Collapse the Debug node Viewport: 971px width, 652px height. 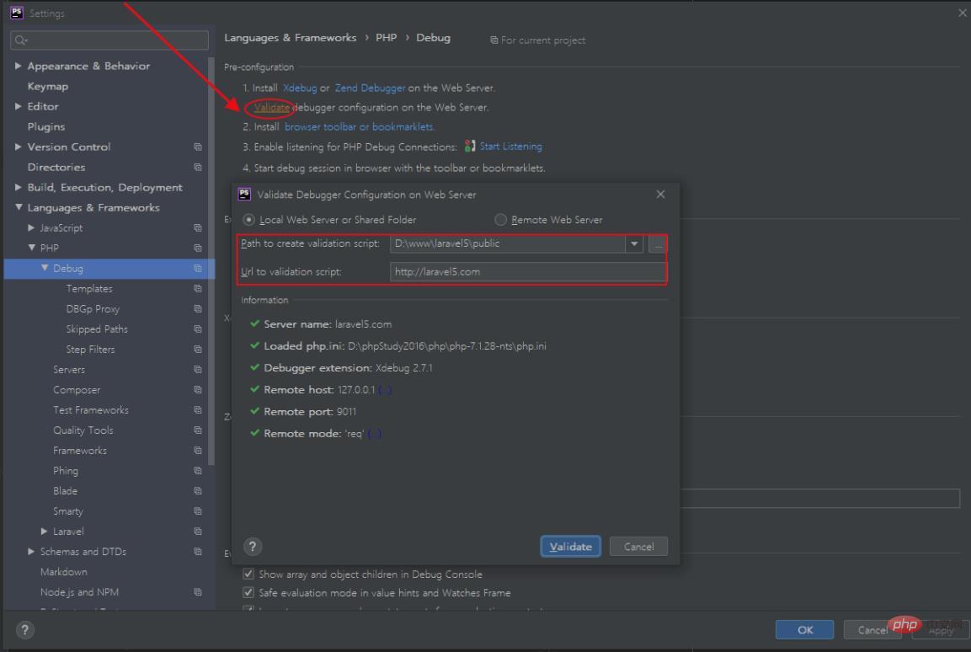45,268
